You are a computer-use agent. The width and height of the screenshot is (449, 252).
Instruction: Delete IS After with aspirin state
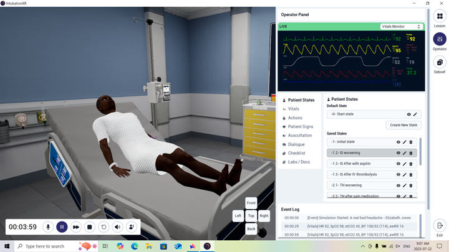pos(411,164)
